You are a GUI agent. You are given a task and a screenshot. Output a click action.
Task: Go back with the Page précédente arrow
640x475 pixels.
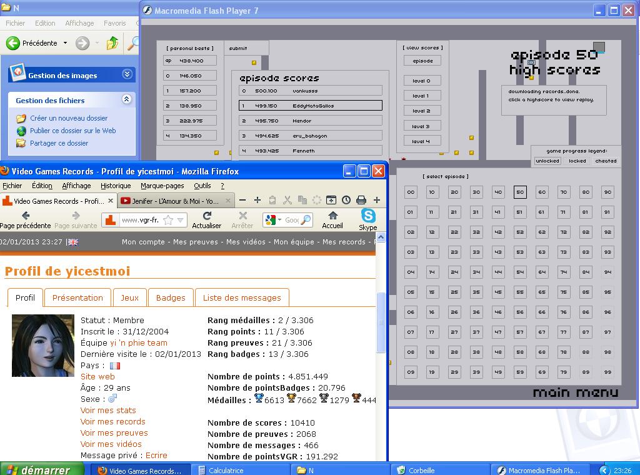coord(26,216)
